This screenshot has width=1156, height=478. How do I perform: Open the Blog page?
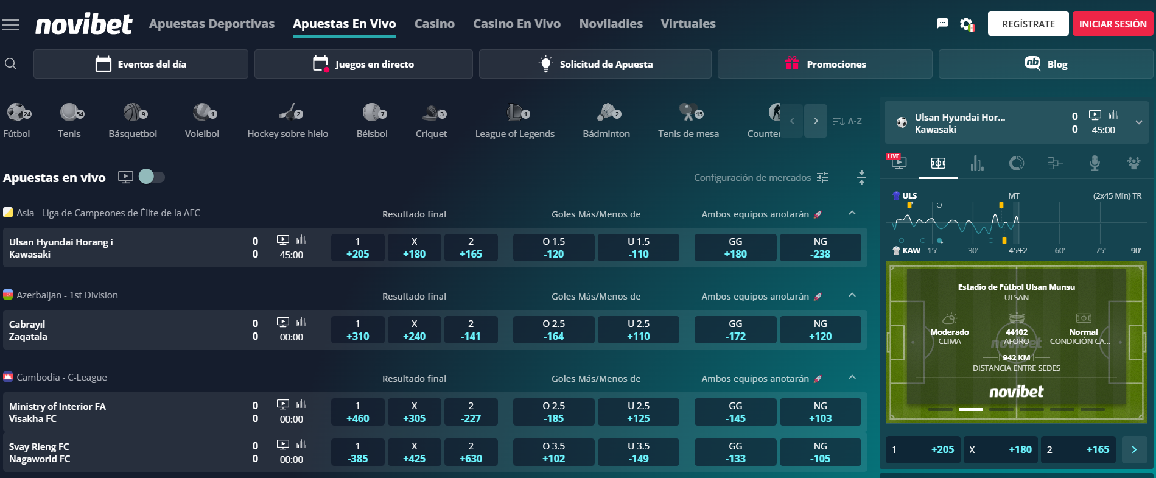1046,64
